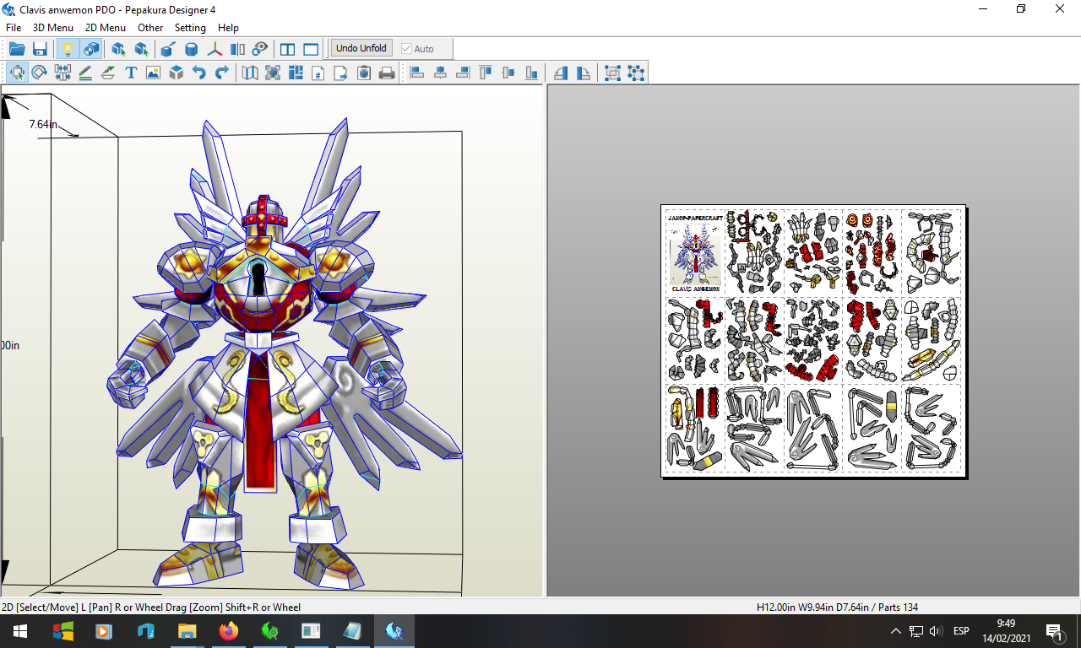Image resolution: width=1081 pixels, height=648 pixels.
Task: Align selected parts to the bottom
Action: coord(531,73)
